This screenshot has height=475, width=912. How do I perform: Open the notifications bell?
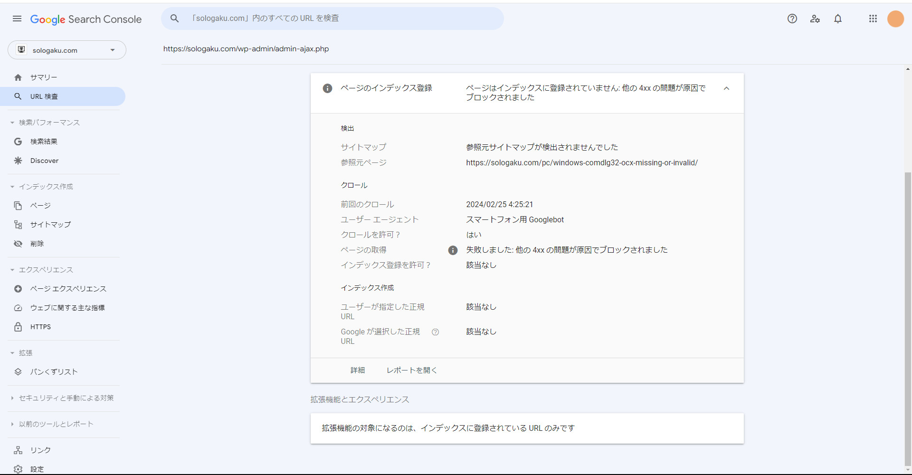(x=837, y=19)
